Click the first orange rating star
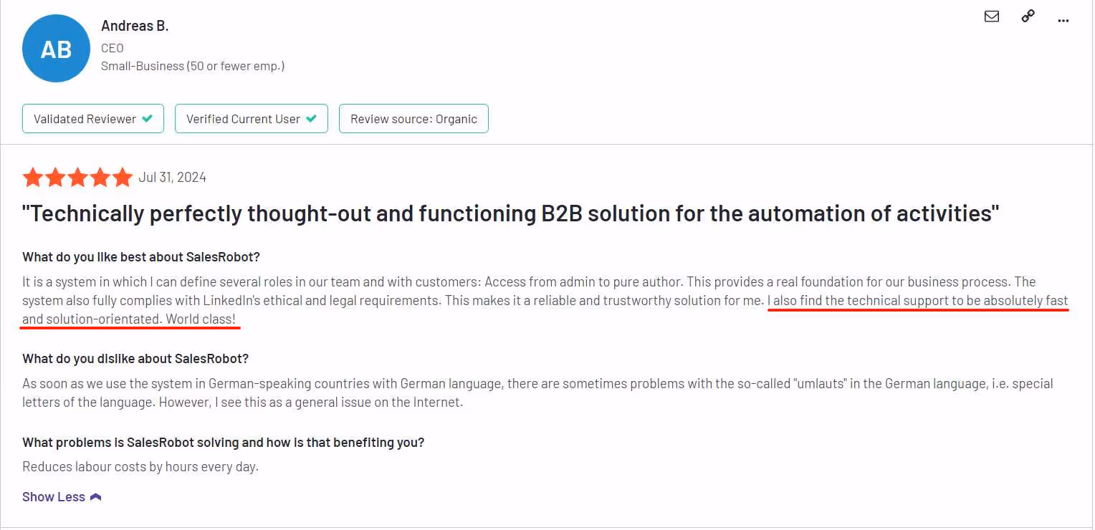This screenshot has height=530, width=1095. [33, 177]
